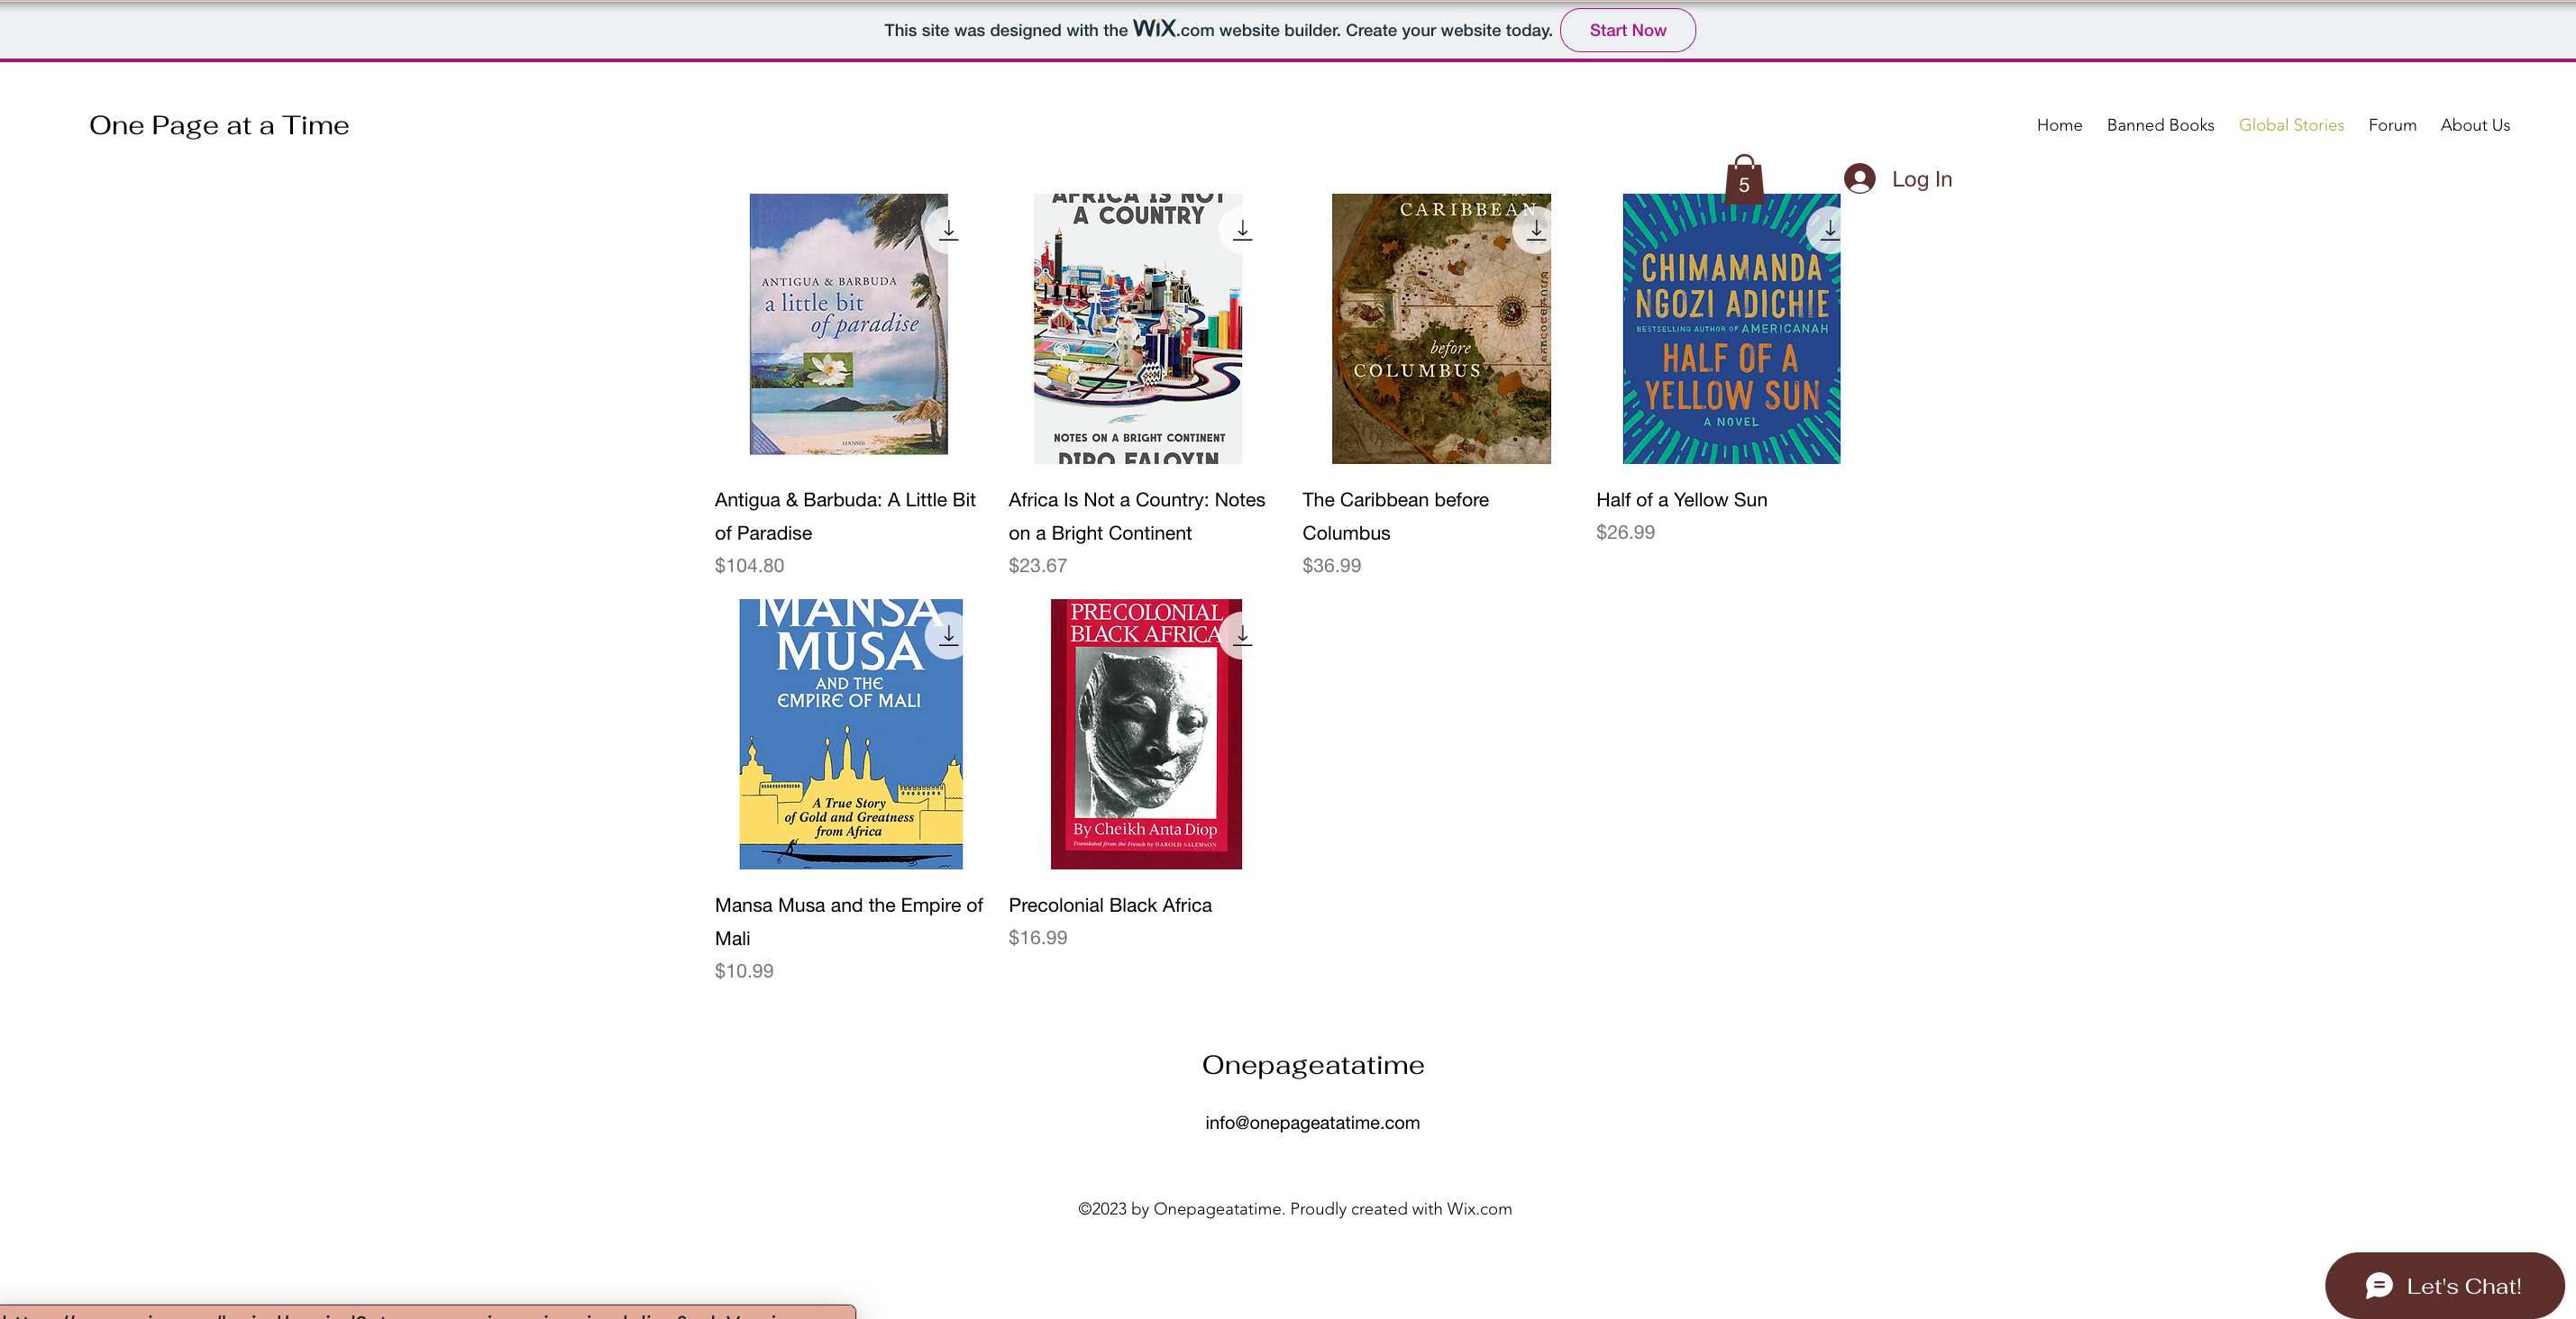Go to the Home menu item
Viewport: 2576px width, 1319px height.
pos(2059,125)
